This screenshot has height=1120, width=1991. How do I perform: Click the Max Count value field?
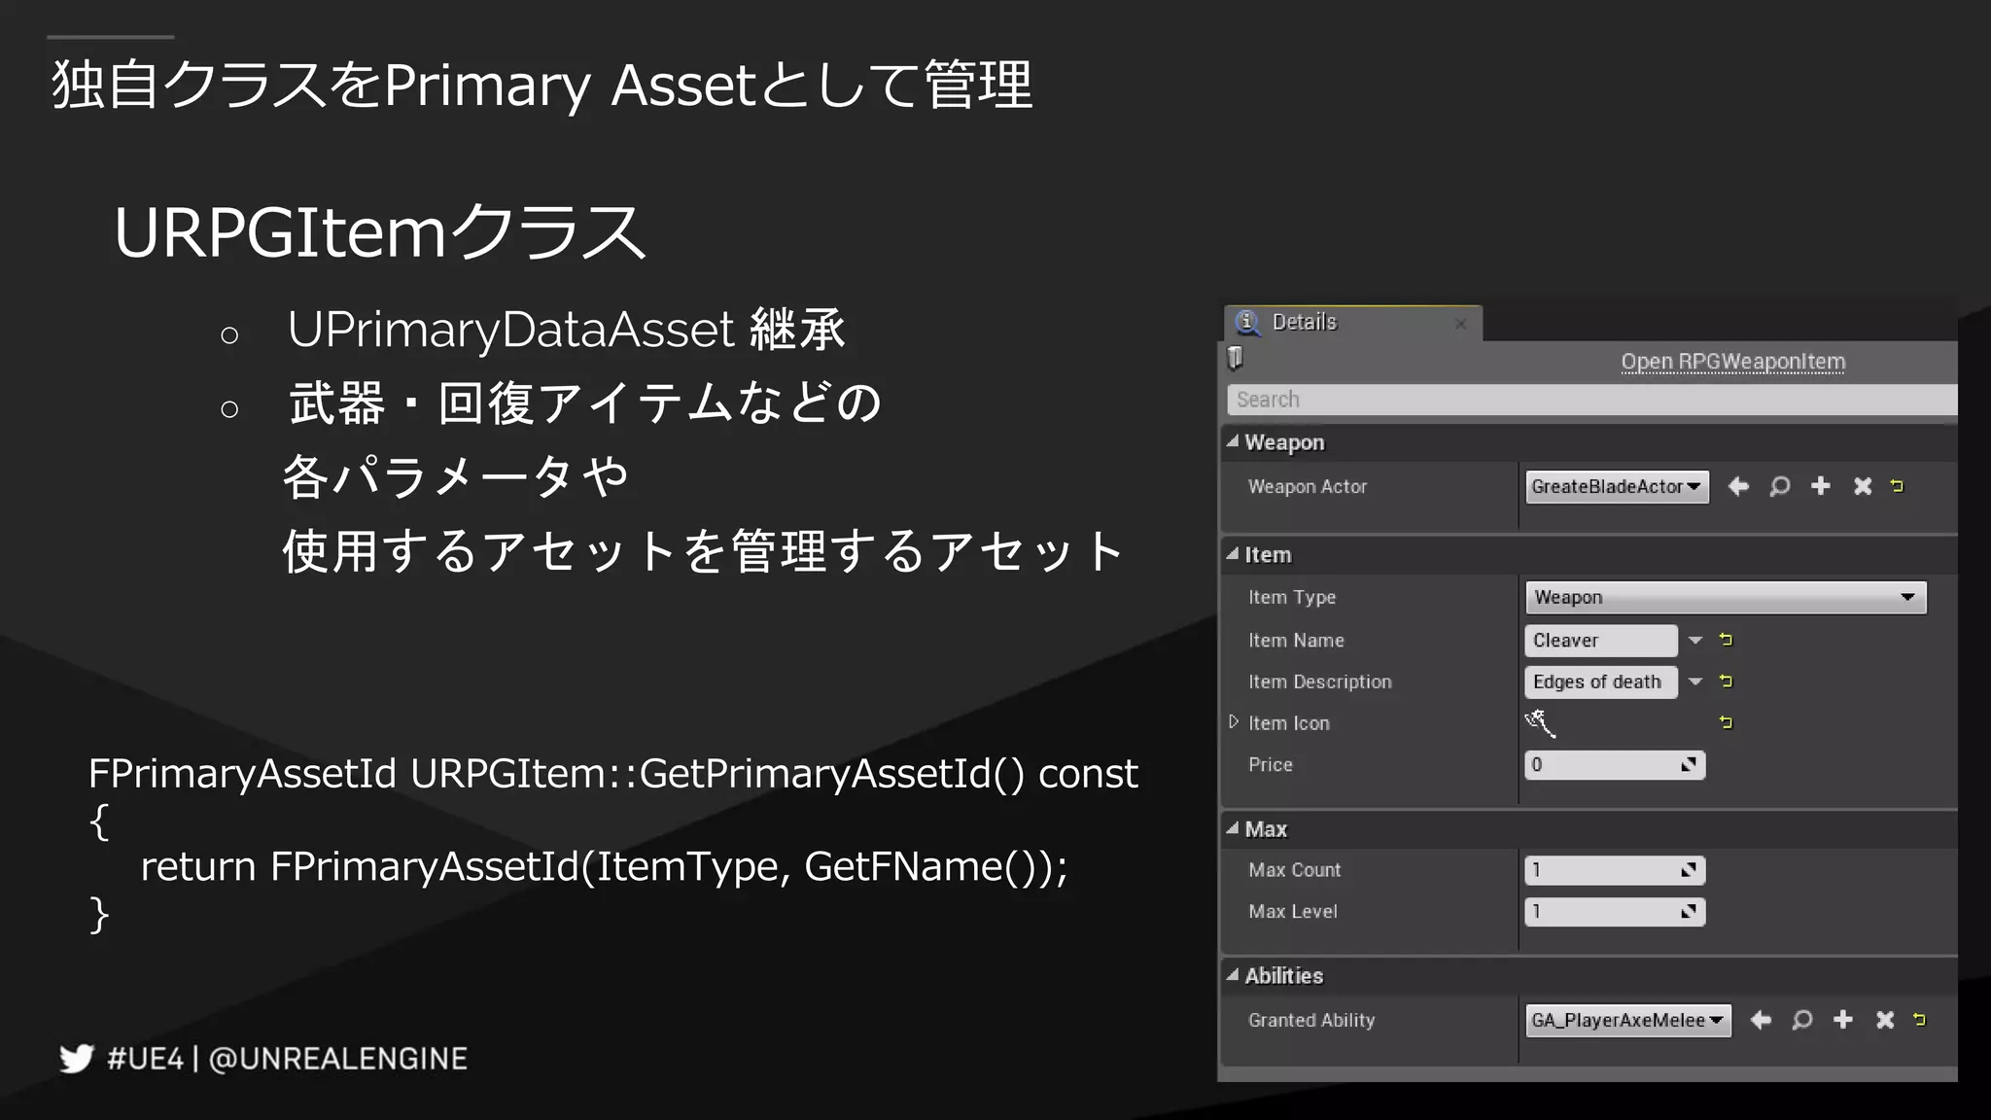[x=1615, y=870]
